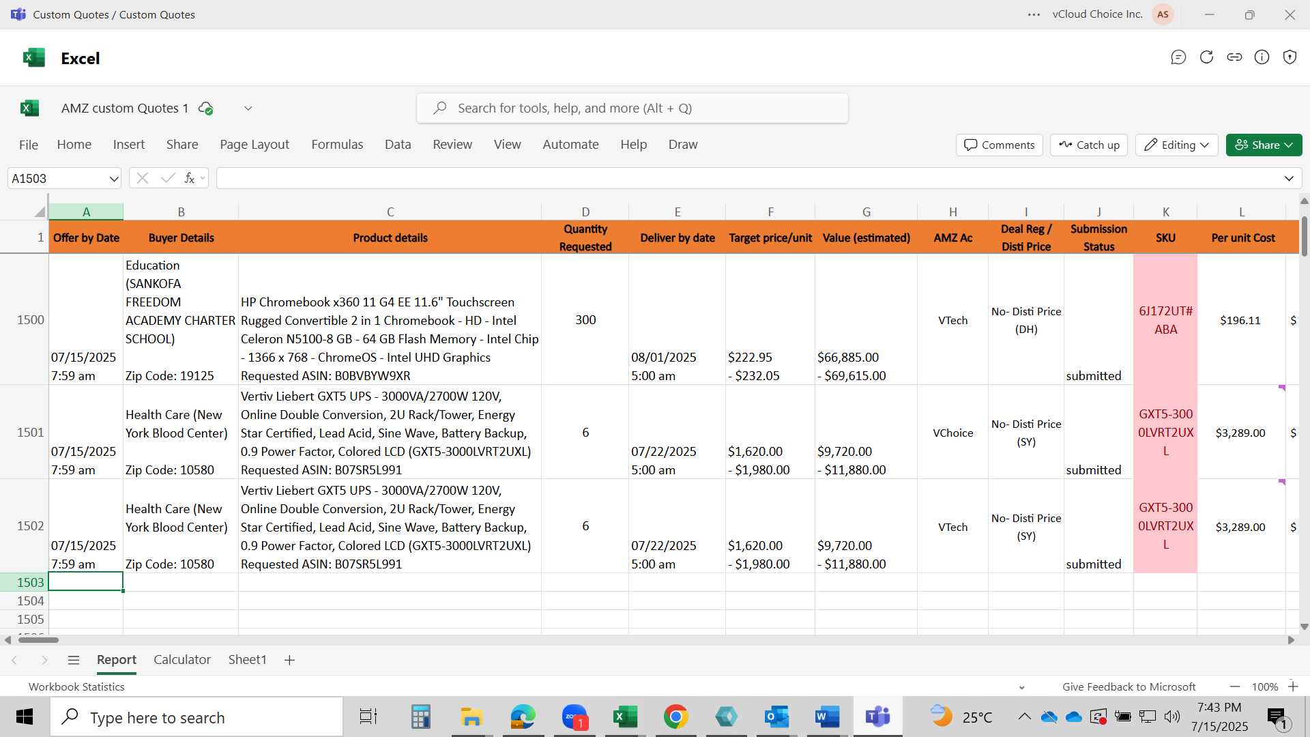This screenshot has width=1310, height=737.
Task: Go to the next sheet arrow
Action: click(x=44, y=660)
